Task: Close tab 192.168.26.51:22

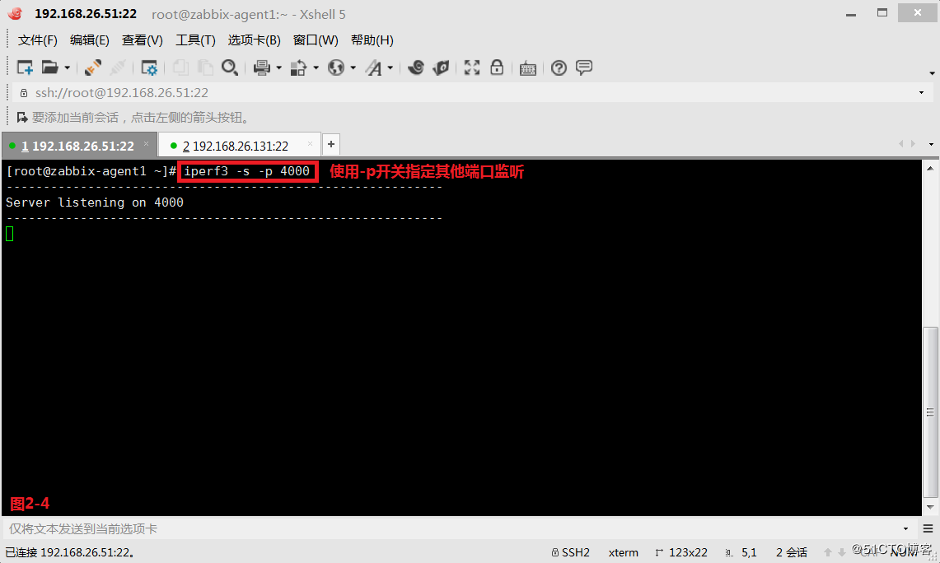Action: click(147, 144)
